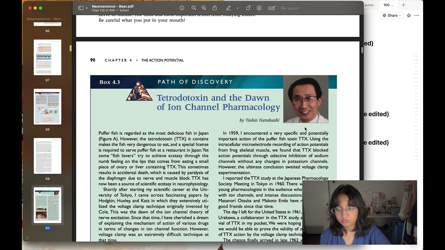Expand the highlight color options chevron

[x=238, y=8]
